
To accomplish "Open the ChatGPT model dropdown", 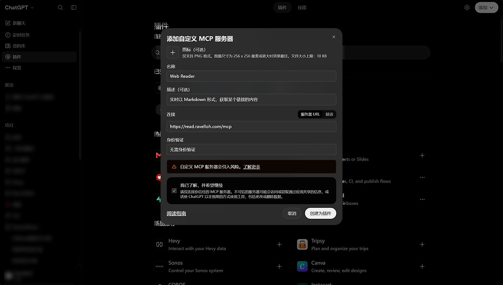I will (19, 7).
